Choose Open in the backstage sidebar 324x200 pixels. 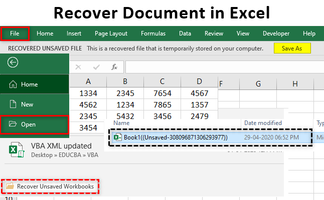(x=35, y=124)
